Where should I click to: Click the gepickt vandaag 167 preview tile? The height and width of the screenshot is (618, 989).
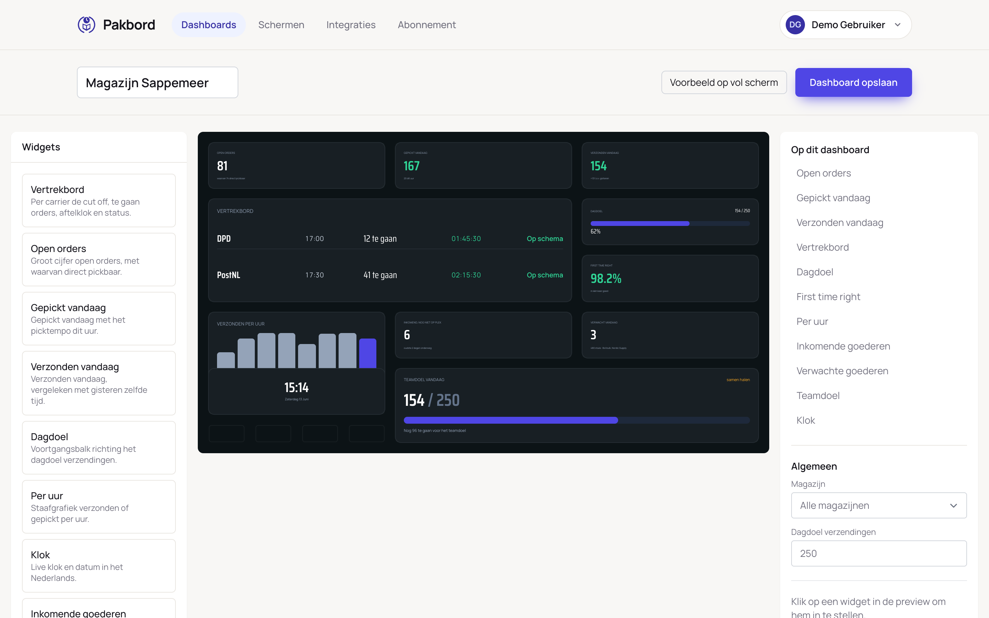coord(483,165)
